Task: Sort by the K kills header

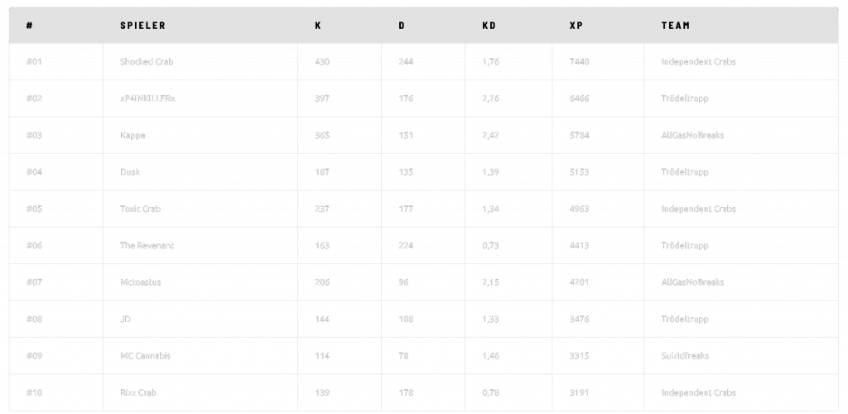Action: click(x=318, y=26)
